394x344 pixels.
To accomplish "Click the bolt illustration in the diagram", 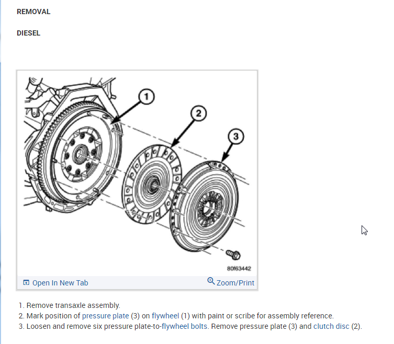I will (233, 255).
